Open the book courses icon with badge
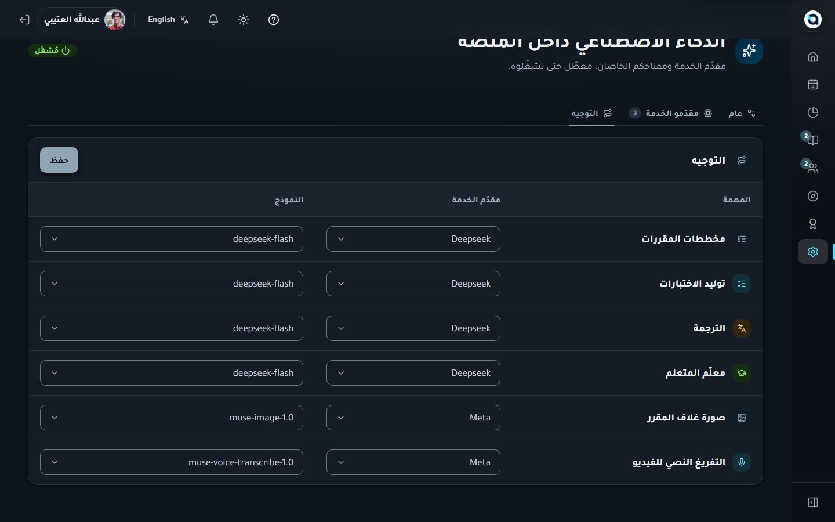The height and width of the screenshot is (522, 835). (812, 140)
